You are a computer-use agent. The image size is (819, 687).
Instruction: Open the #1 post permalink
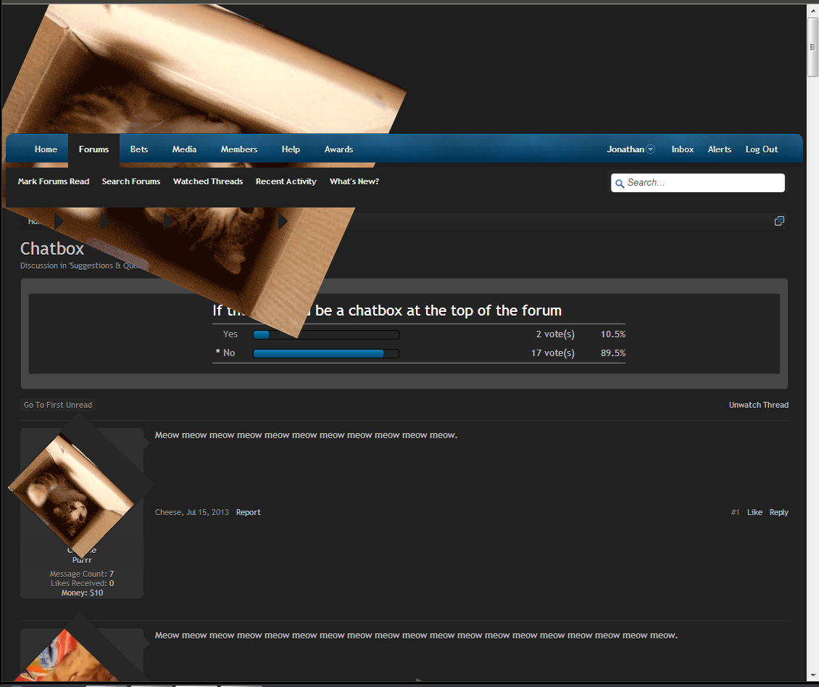736,512
